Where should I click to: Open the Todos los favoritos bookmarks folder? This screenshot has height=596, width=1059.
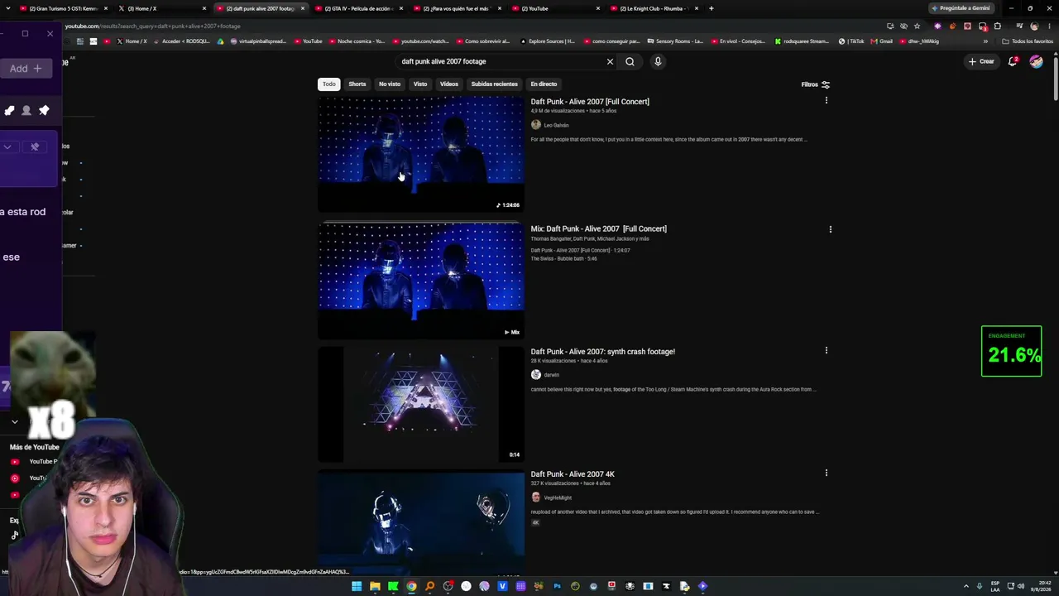coord(1028,41)
